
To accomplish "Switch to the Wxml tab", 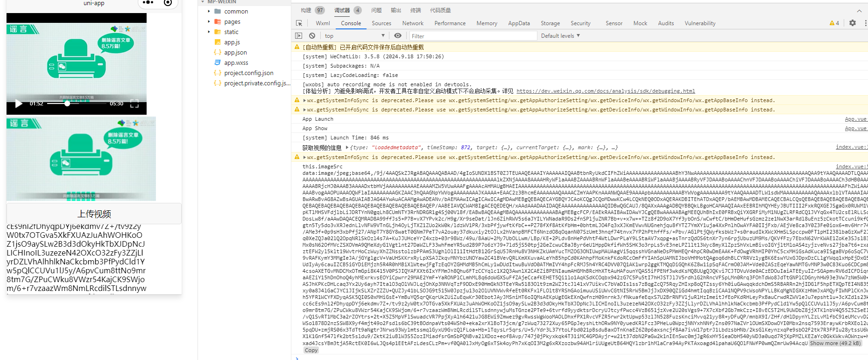I will [323, 23].
